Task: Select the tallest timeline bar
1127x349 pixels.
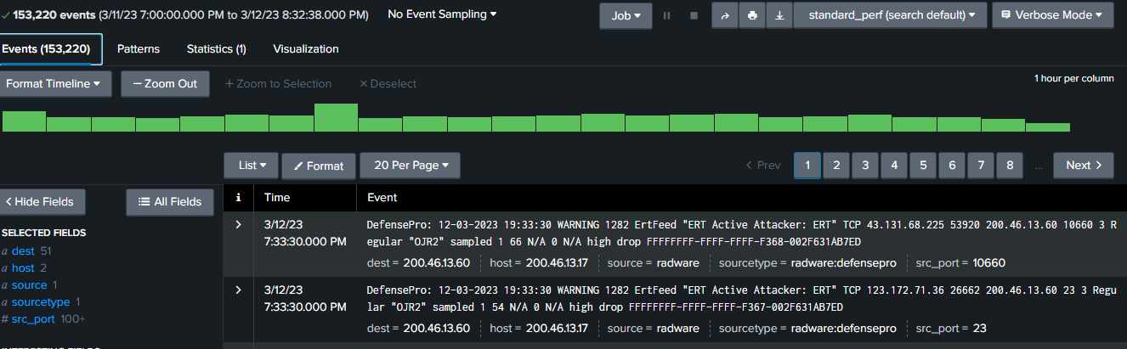Action: [336, 117]
